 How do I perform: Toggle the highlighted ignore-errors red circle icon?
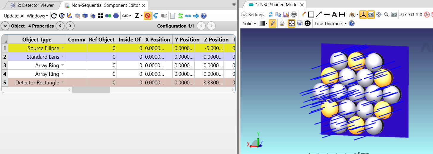147,16
